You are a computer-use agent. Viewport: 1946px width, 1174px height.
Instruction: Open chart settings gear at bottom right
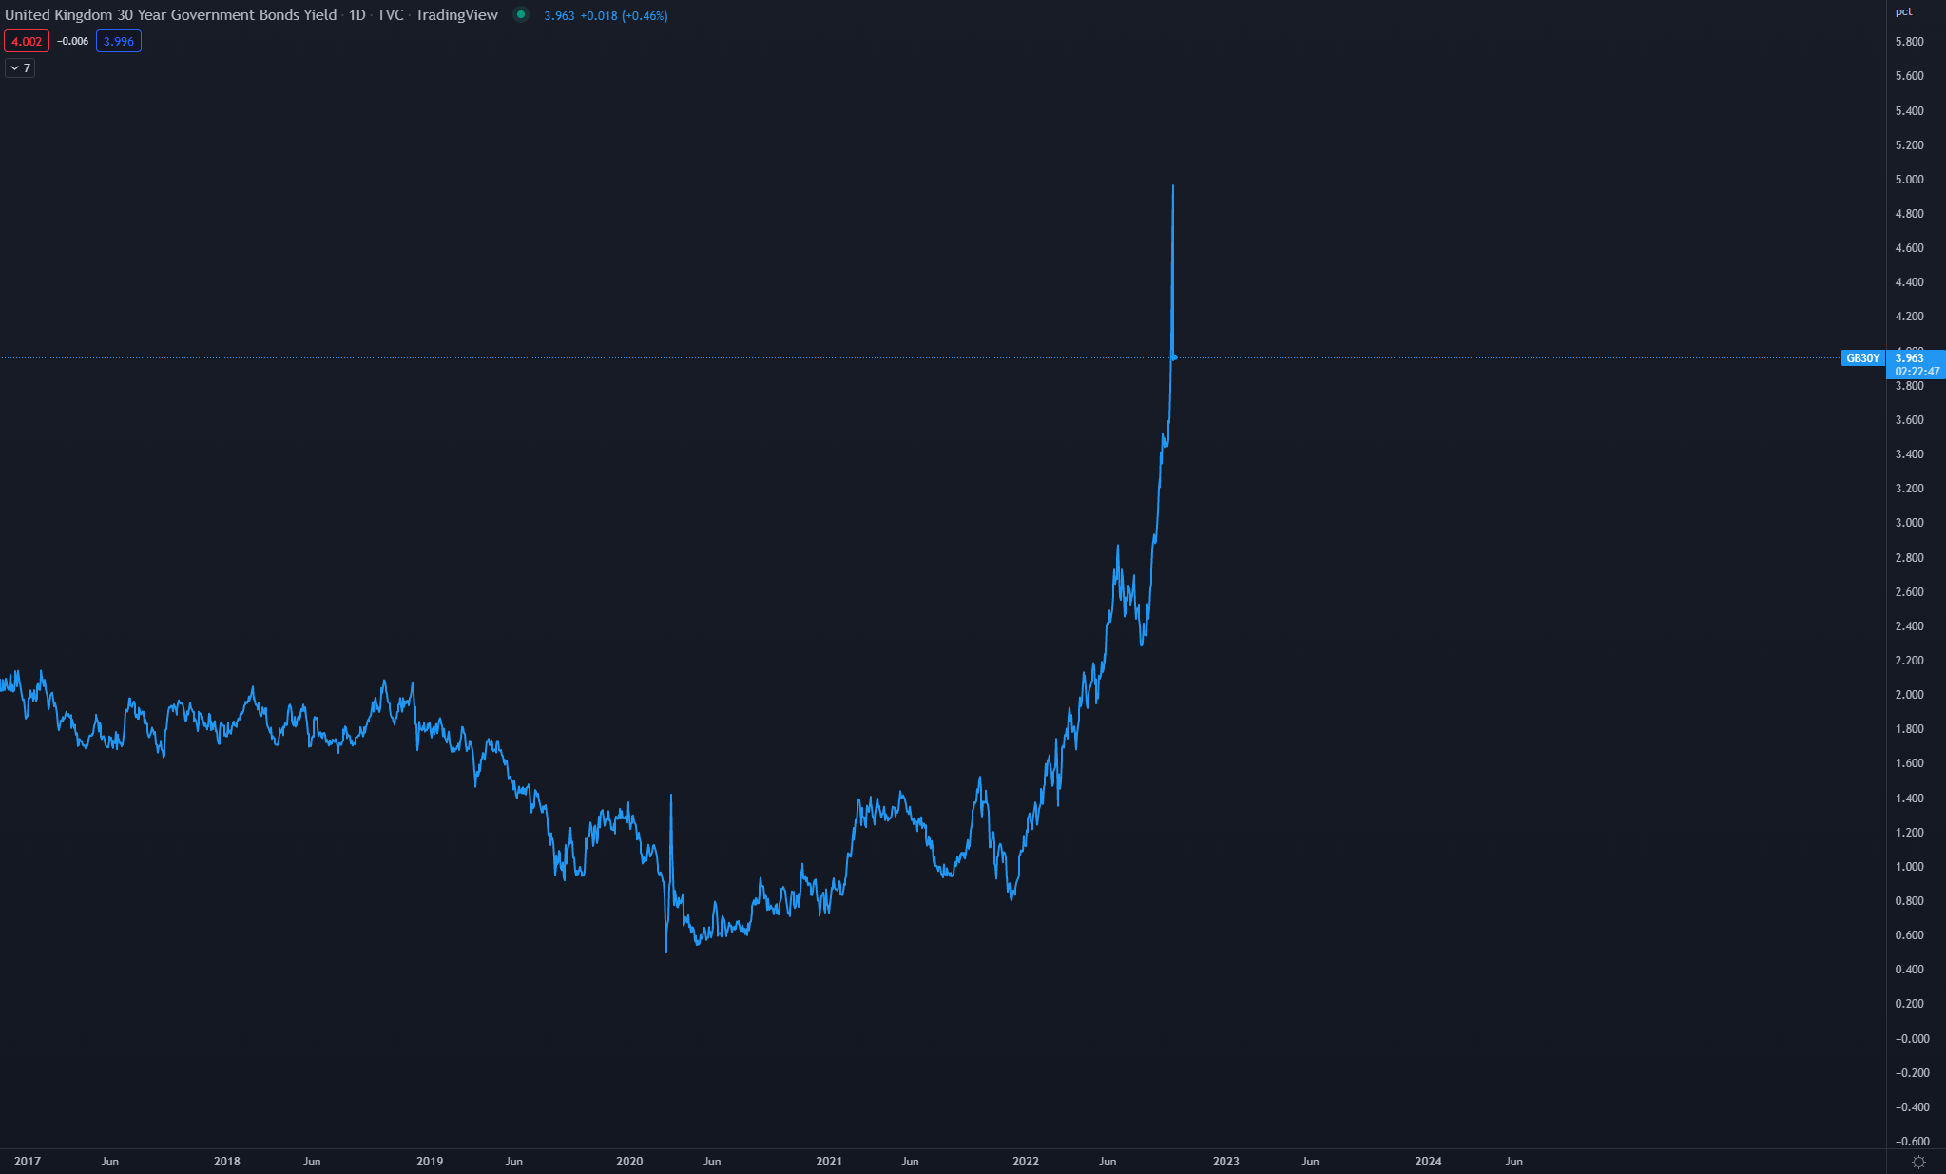click(1918, 1162)
